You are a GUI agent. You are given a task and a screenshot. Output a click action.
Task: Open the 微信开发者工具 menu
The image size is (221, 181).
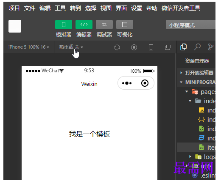click(x=181, y=8)
